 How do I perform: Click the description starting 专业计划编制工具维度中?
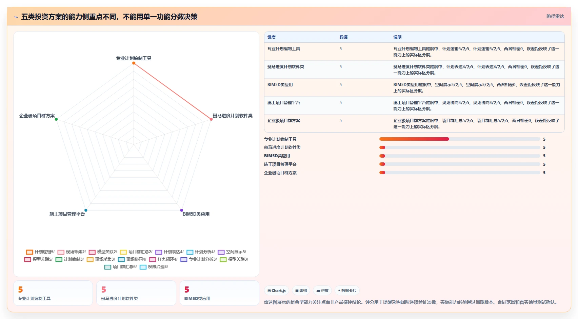tap(476, 52)
